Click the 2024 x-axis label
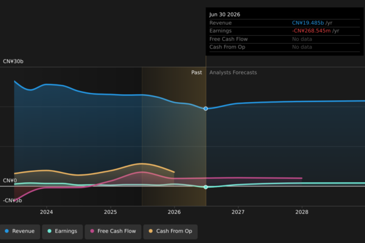Viewport: 365px width, 243px height. (x=46, y=212)
